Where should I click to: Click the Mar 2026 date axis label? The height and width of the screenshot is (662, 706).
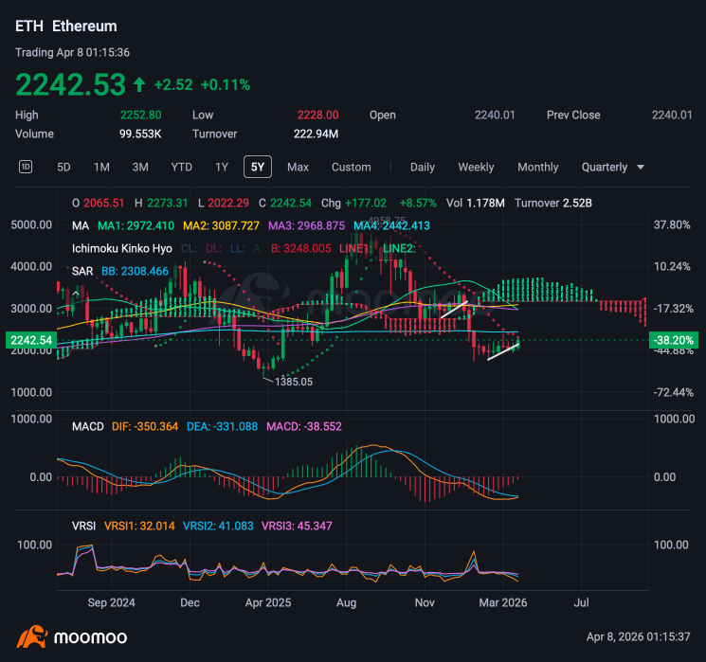click(502, 602)
